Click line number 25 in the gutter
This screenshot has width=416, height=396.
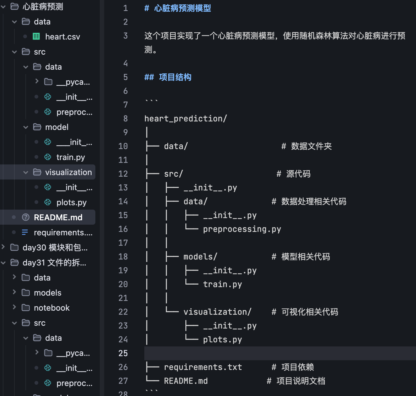click(123, 353)
